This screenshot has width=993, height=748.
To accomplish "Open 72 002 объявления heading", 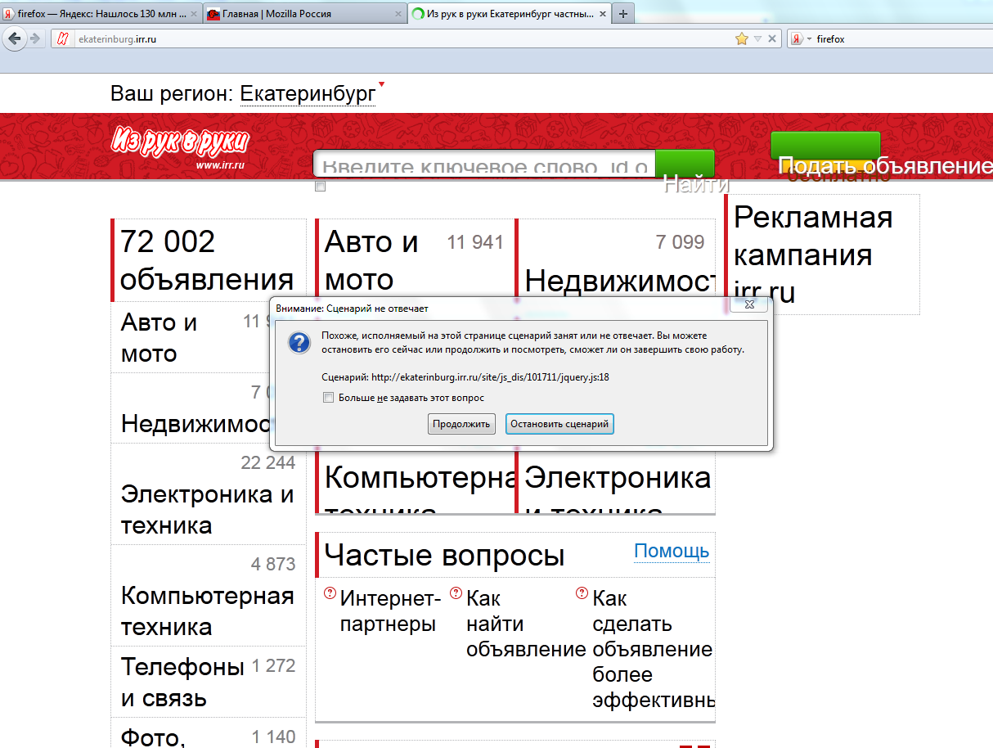I will tap(207, 260).
